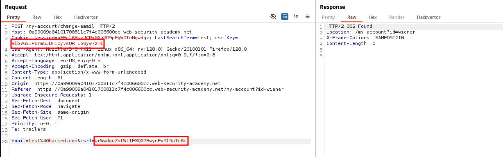Toggle hidden non-printable characters eye icon
This screenshot has width=503, height=157.
273,17
